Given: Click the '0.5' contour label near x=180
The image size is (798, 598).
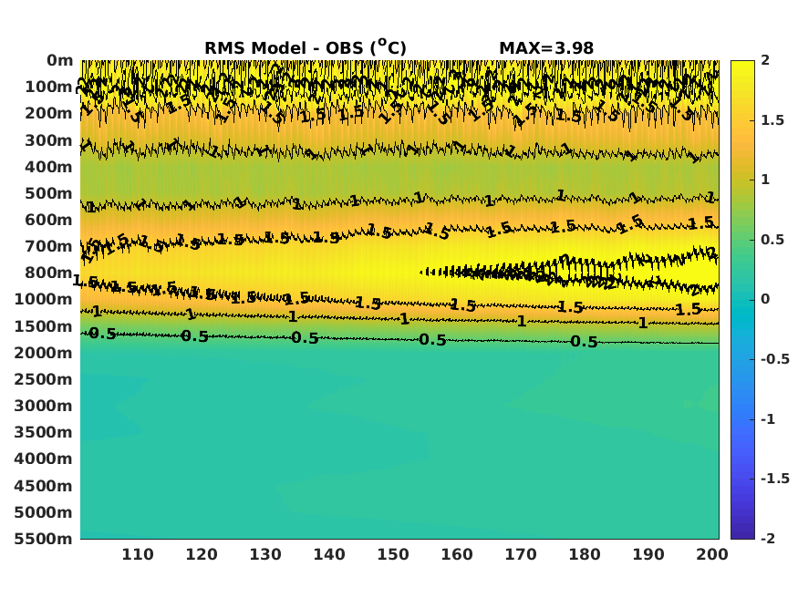Looking at the screenshot, I should pos(584,342).
